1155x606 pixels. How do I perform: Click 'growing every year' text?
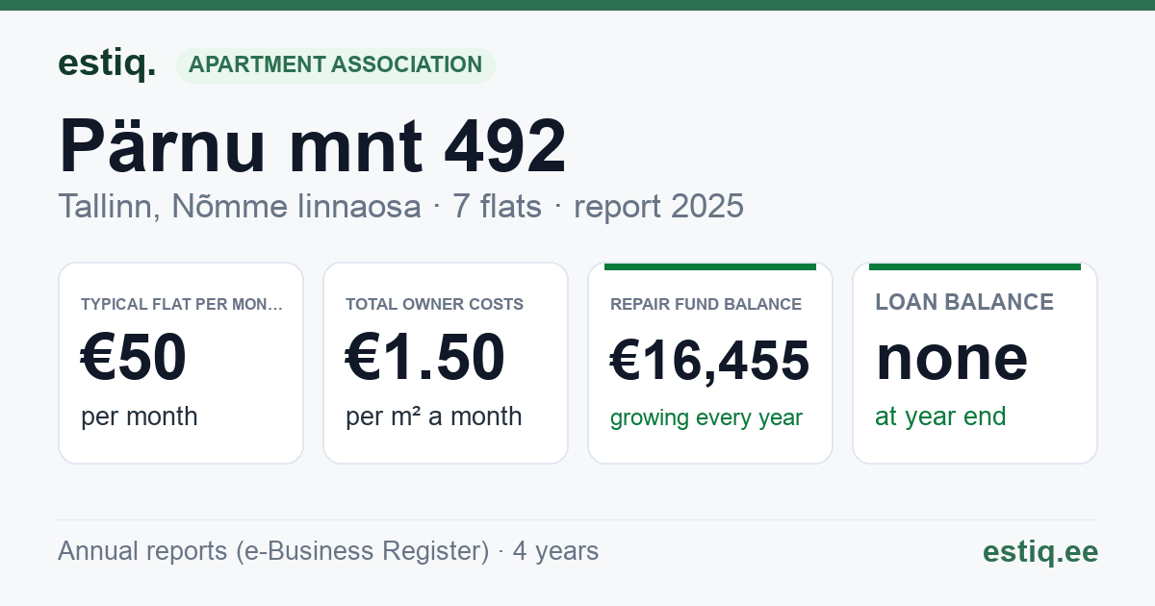coord(706,418)
